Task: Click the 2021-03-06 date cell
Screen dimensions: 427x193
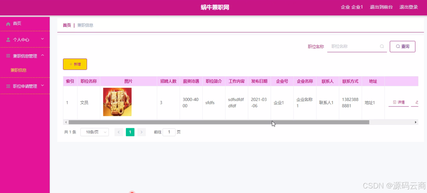Action: 259,103
